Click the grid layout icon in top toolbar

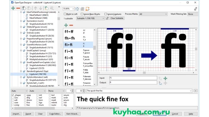coord(82,9)
